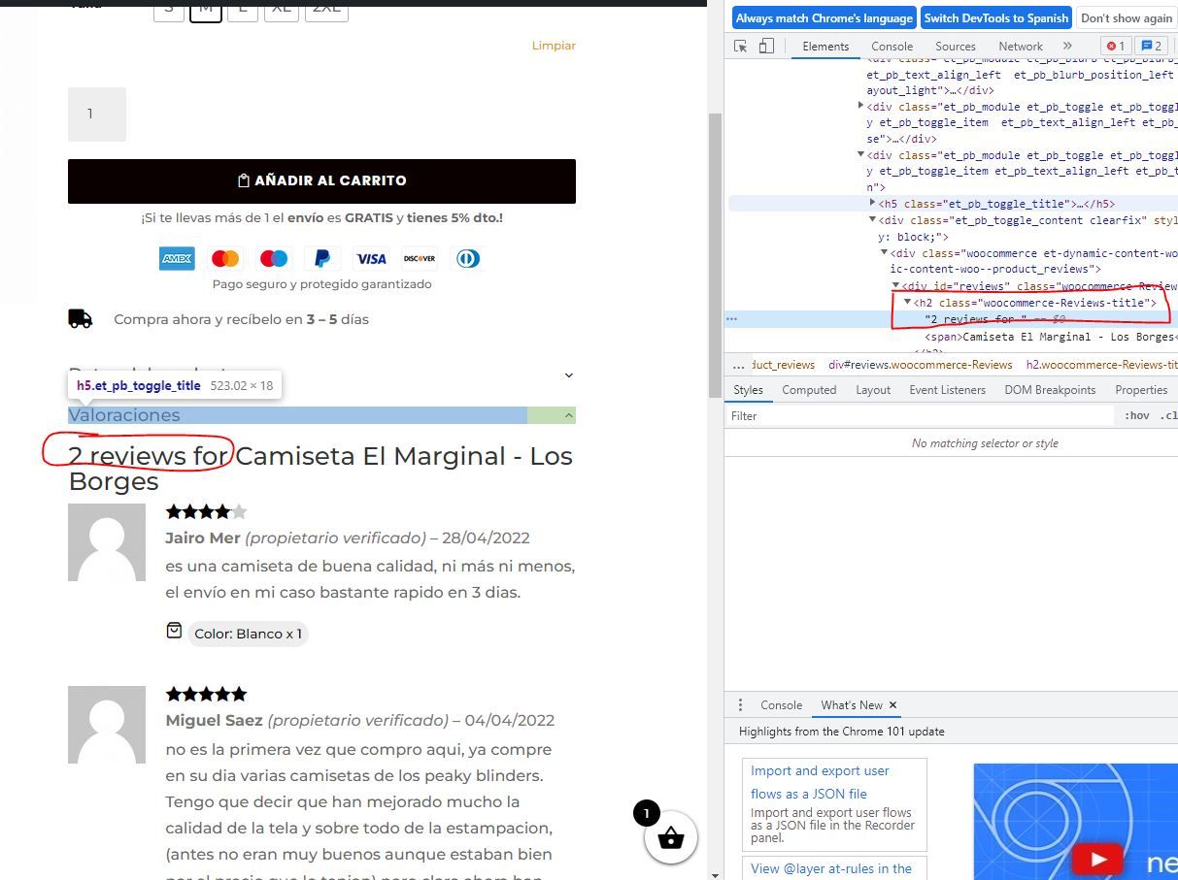Select the Layout pane tab

click(x=873, y=390)
